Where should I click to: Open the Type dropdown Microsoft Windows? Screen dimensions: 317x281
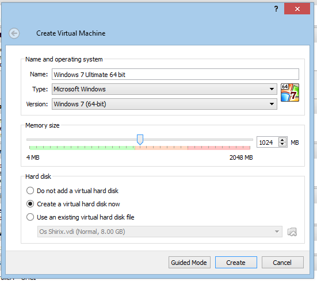pyautogui.click(x=165, y=89)
